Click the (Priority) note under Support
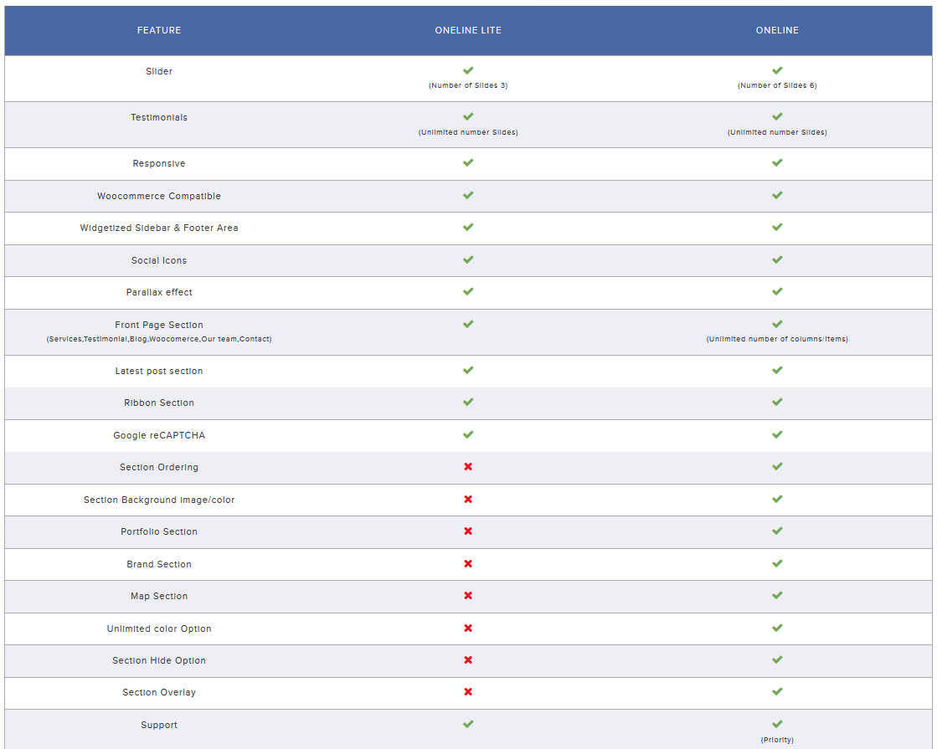This screenshot has width=937, height=749. [777, 740]
